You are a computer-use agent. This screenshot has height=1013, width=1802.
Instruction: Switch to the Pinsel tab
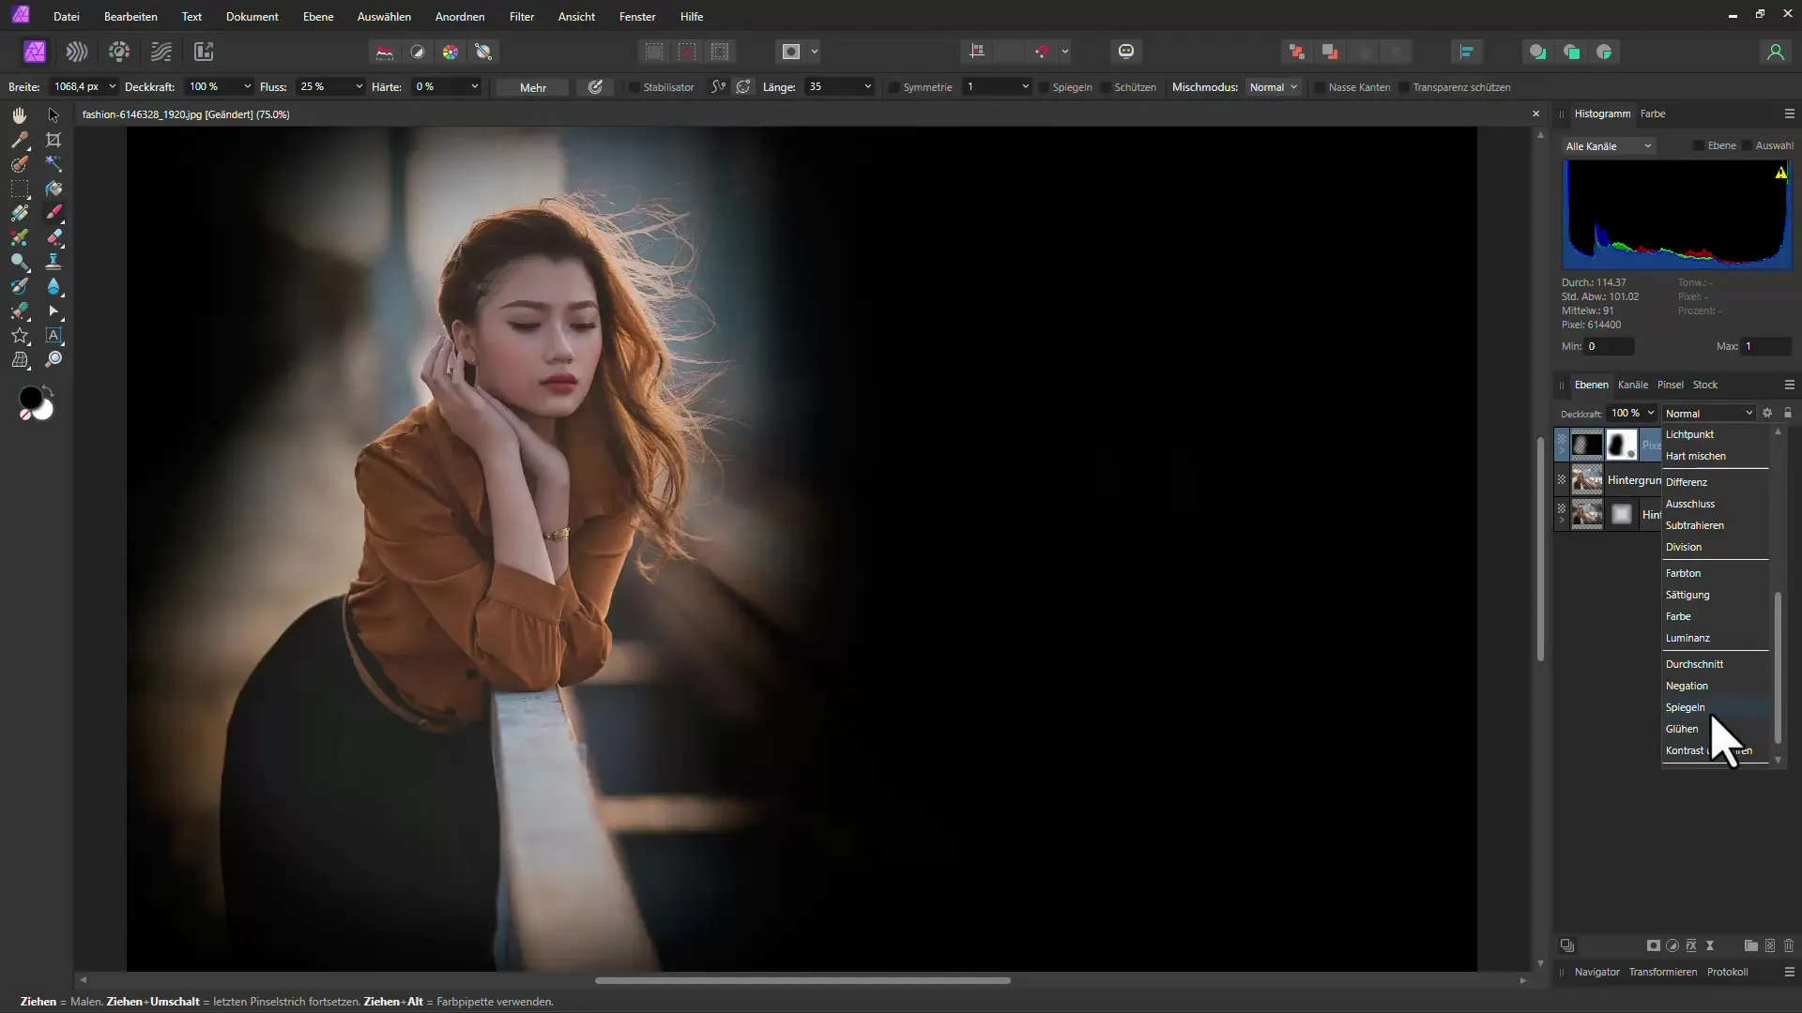coord(1670,384)
